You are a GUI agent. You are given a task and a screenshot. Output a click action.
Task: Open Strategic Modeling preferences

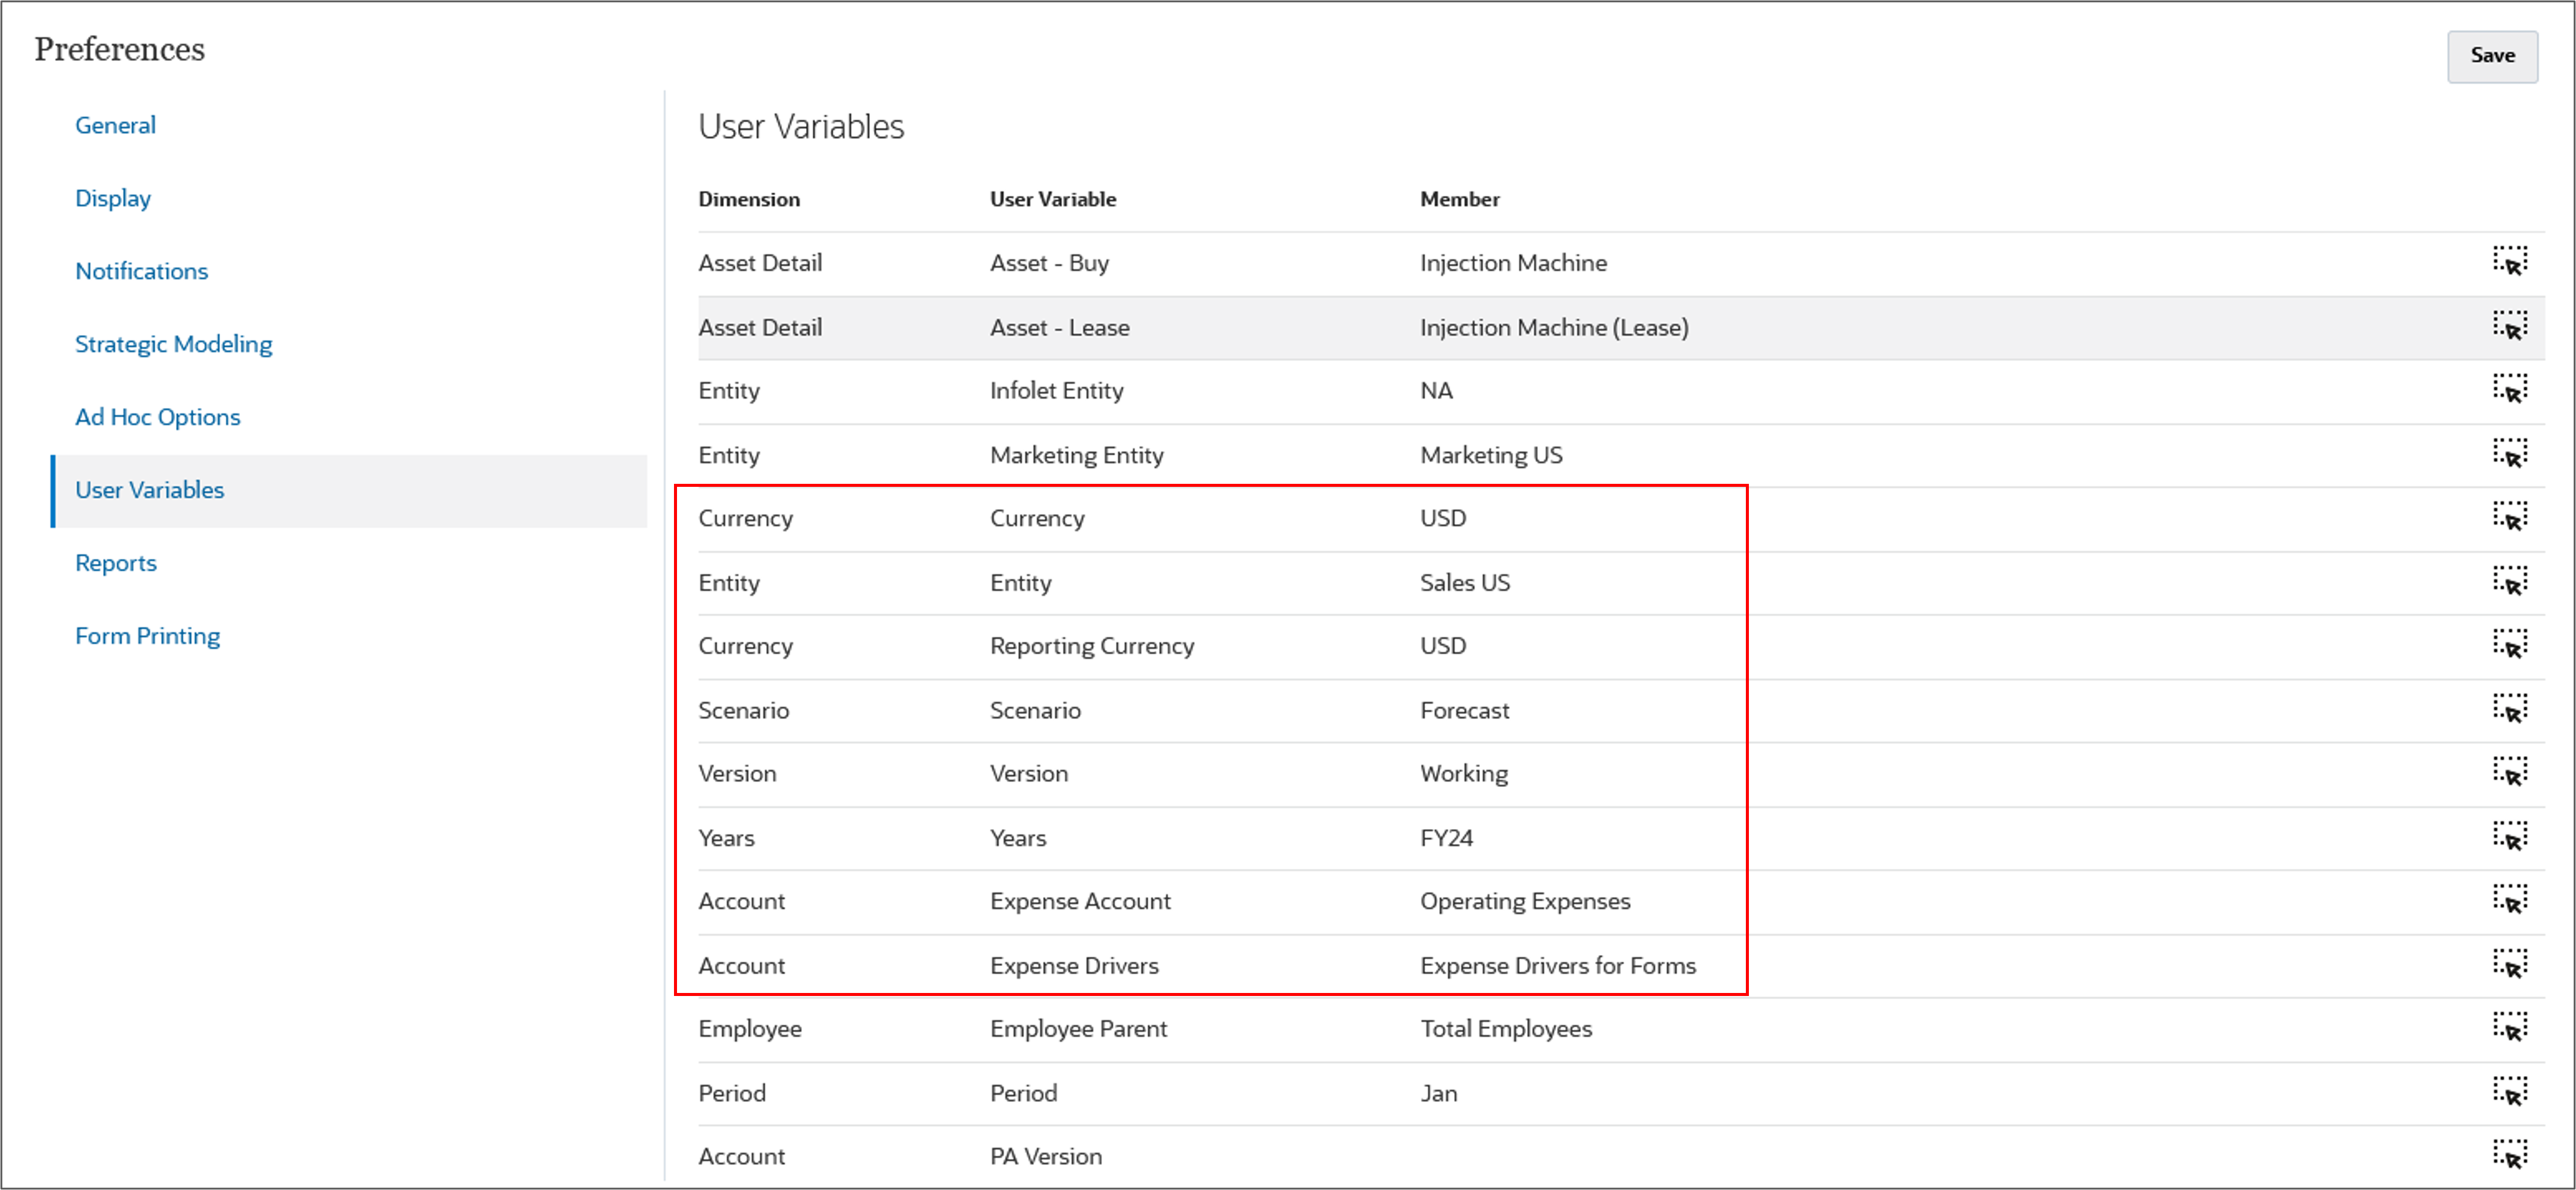[x=173, y=343]
